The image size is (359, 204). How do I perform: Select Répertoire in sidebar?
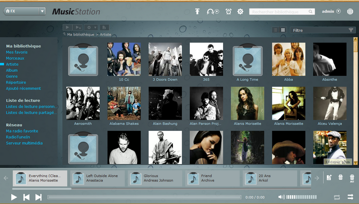coord(16,82)
